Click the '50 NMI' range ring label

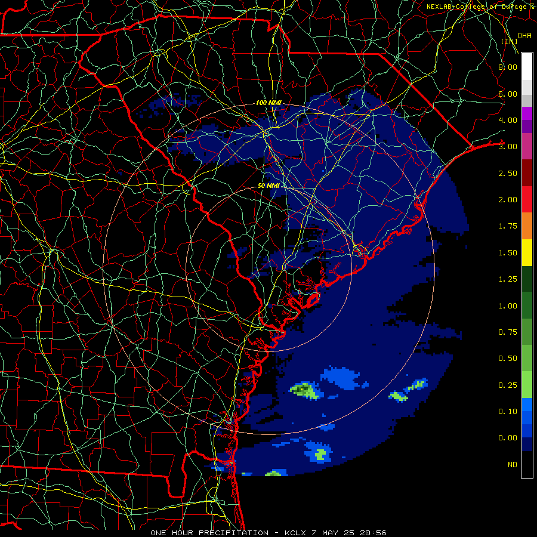coord(269,186)
